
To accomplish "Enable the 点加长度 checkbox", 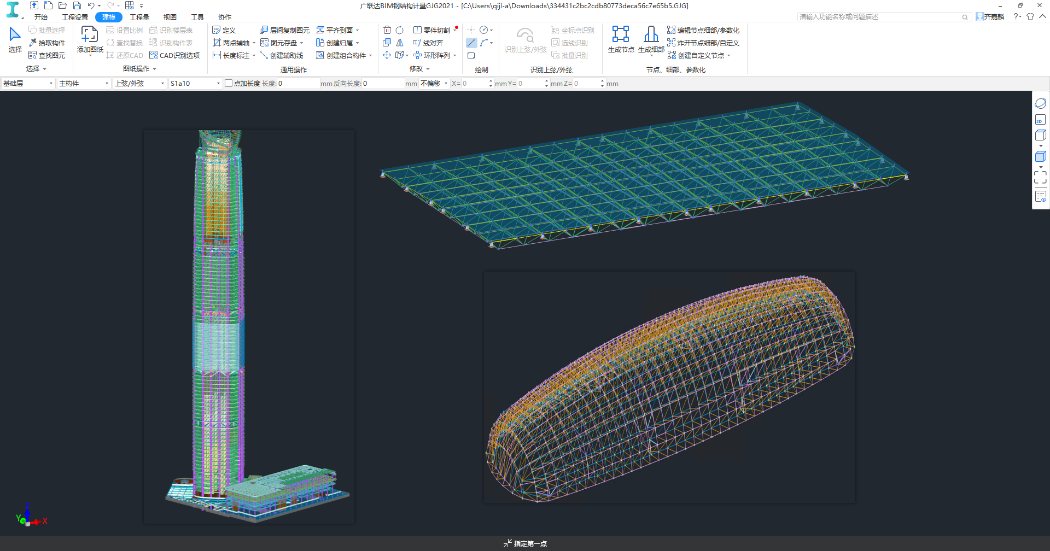I will coord(229,84).
